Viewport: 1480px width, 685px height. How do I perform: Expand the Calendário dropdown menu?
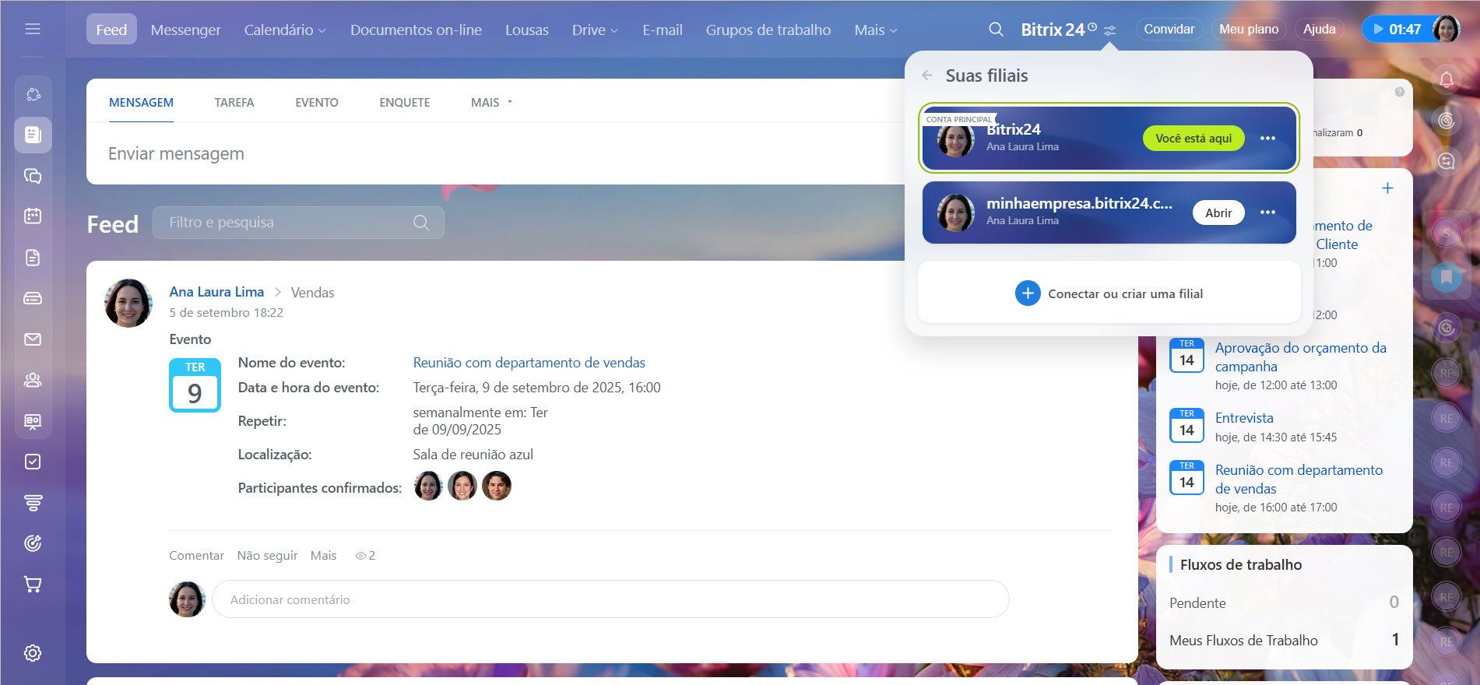[284, 30]
